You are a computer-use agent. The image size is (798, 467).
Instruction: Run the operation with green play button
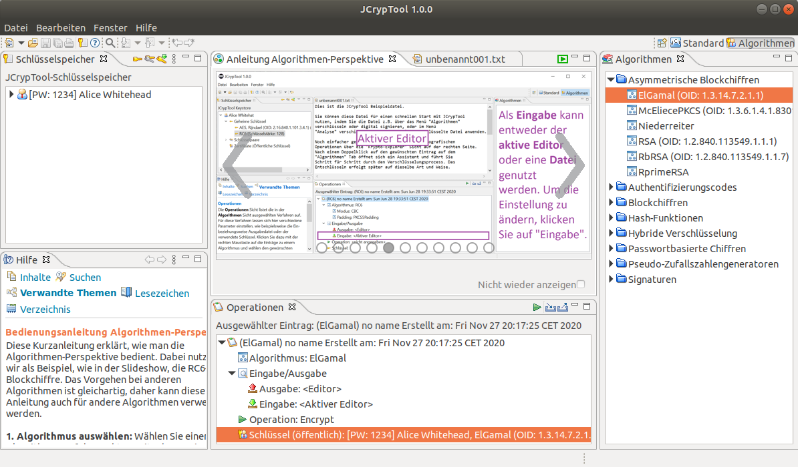[x=537, y=307]
